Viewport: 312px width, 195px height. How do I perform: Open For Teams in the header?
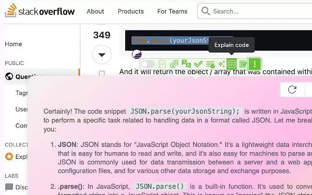(172, 12)
